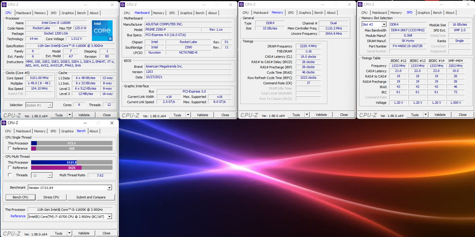
Task: Click the Motherboard Model PRIME Z590-P field
Action: [172, 30]
